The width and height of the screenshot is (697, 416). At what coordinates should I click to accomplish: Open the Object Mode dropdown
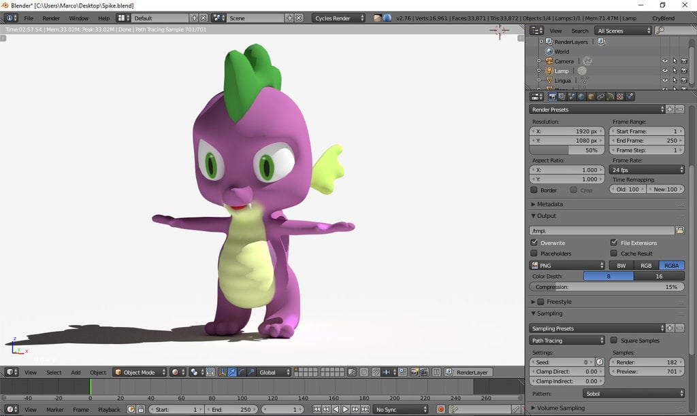140,372
